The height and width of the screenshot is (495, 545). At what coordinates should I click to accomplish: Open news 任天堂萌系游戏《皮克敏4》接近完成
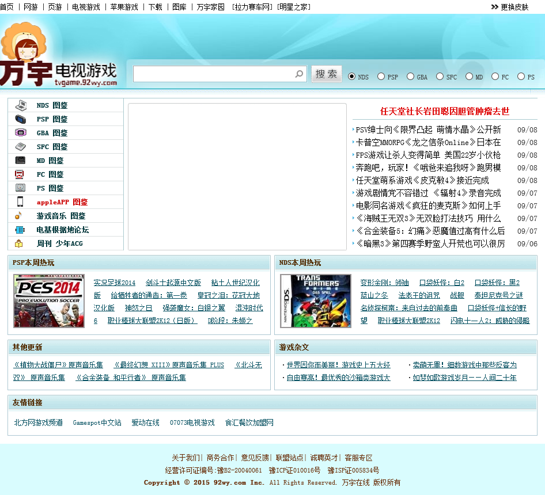[x=422, y=180]
